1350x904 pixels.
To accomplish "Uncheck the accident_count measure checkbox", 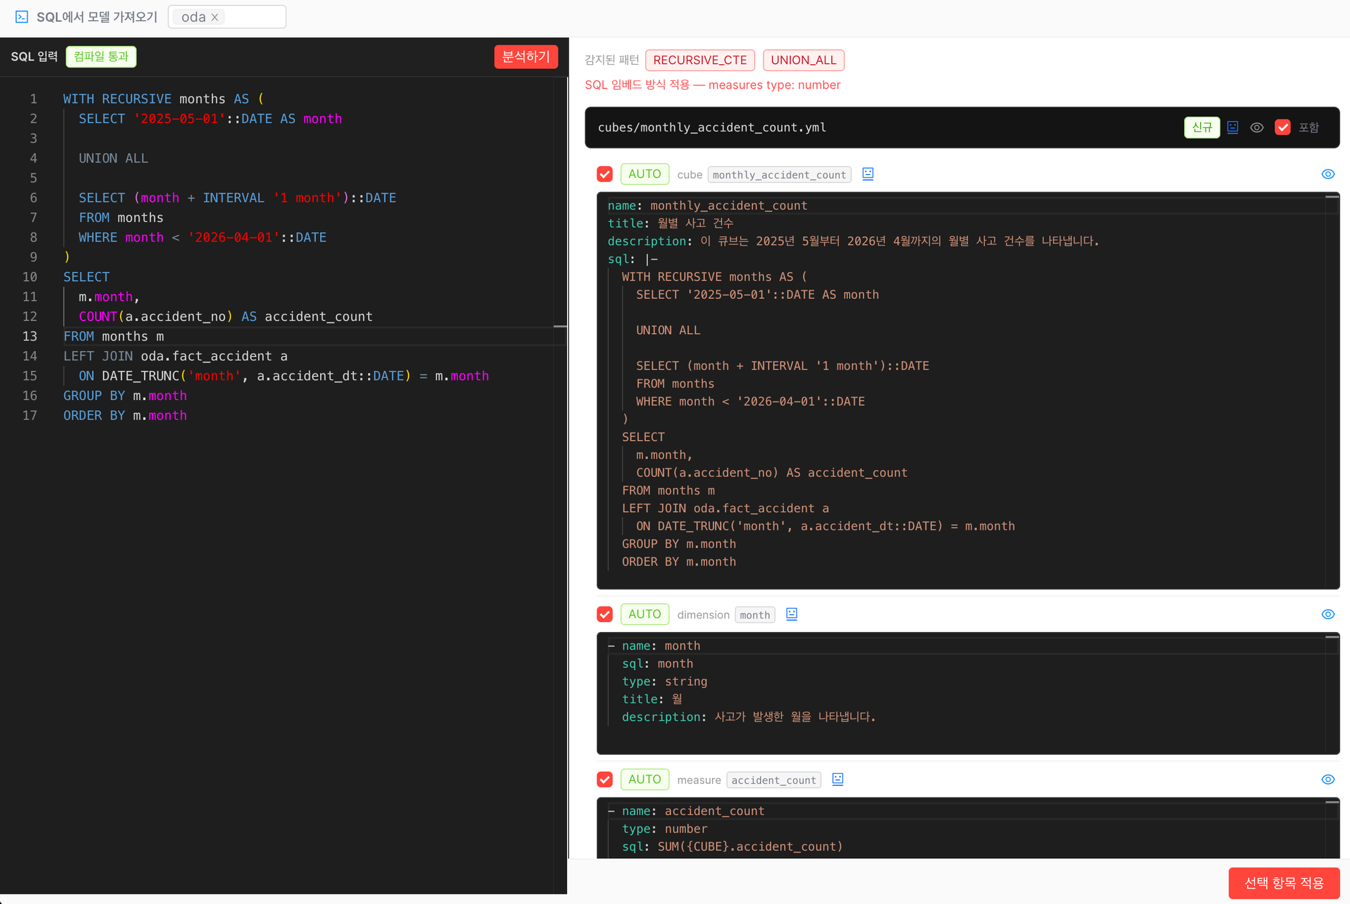I will (x=605, y=780).
